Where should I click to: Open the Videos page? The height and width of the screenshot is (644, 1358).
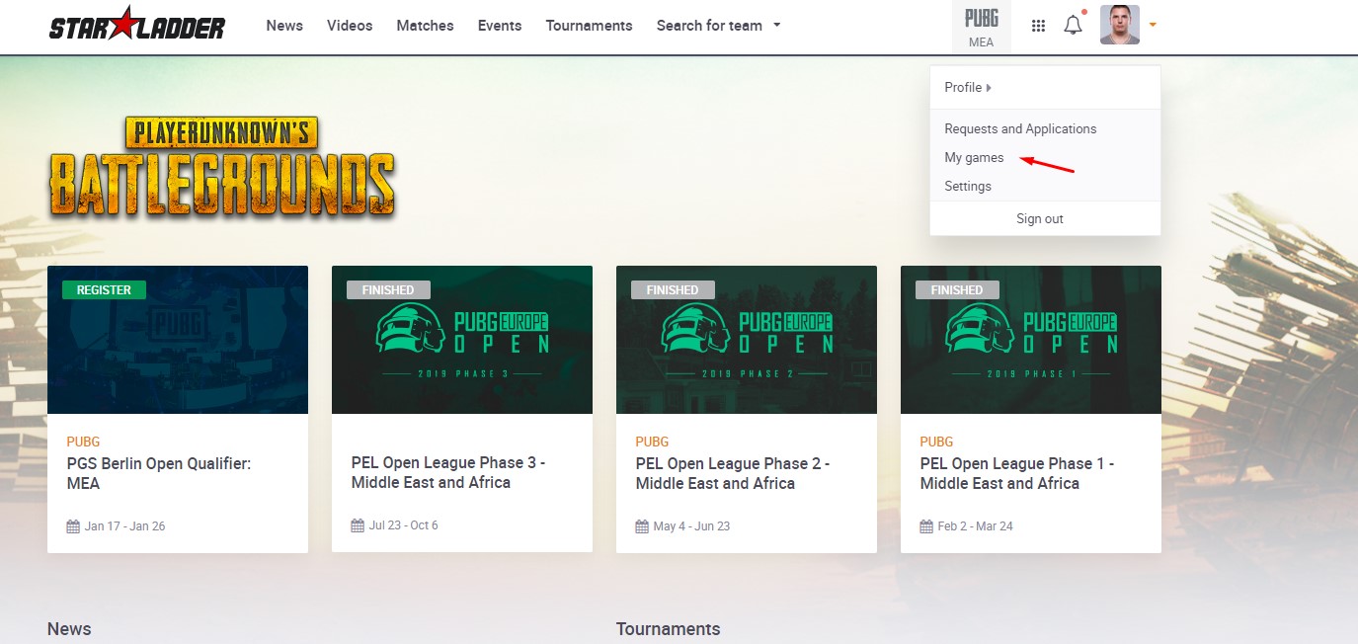(350, 26)
